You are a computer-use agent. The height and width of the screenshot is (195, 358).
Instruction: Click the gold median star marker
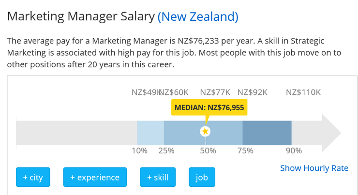(205, 131)
